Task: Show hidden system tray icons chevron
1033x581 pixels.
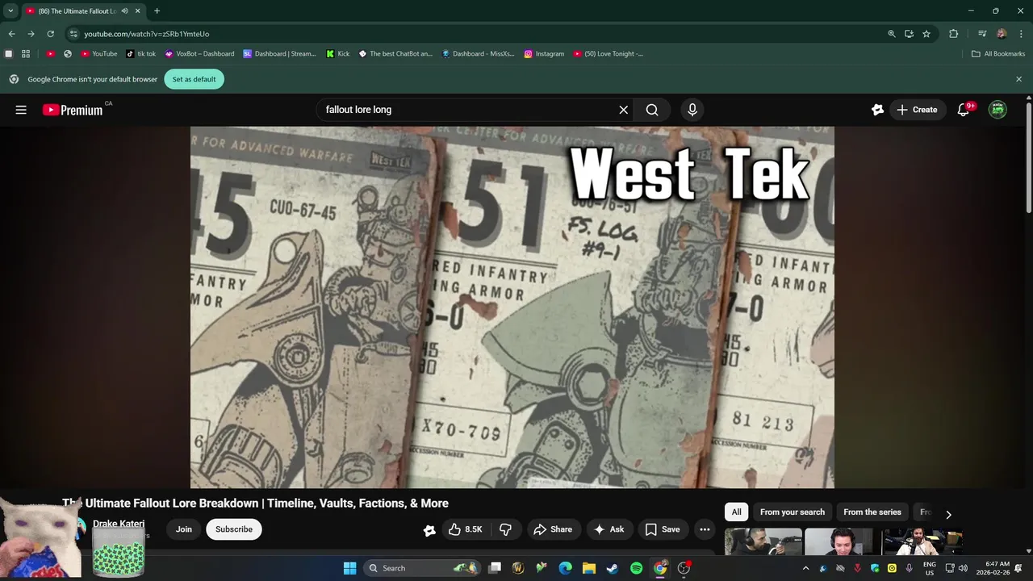Action: [805, 568]
